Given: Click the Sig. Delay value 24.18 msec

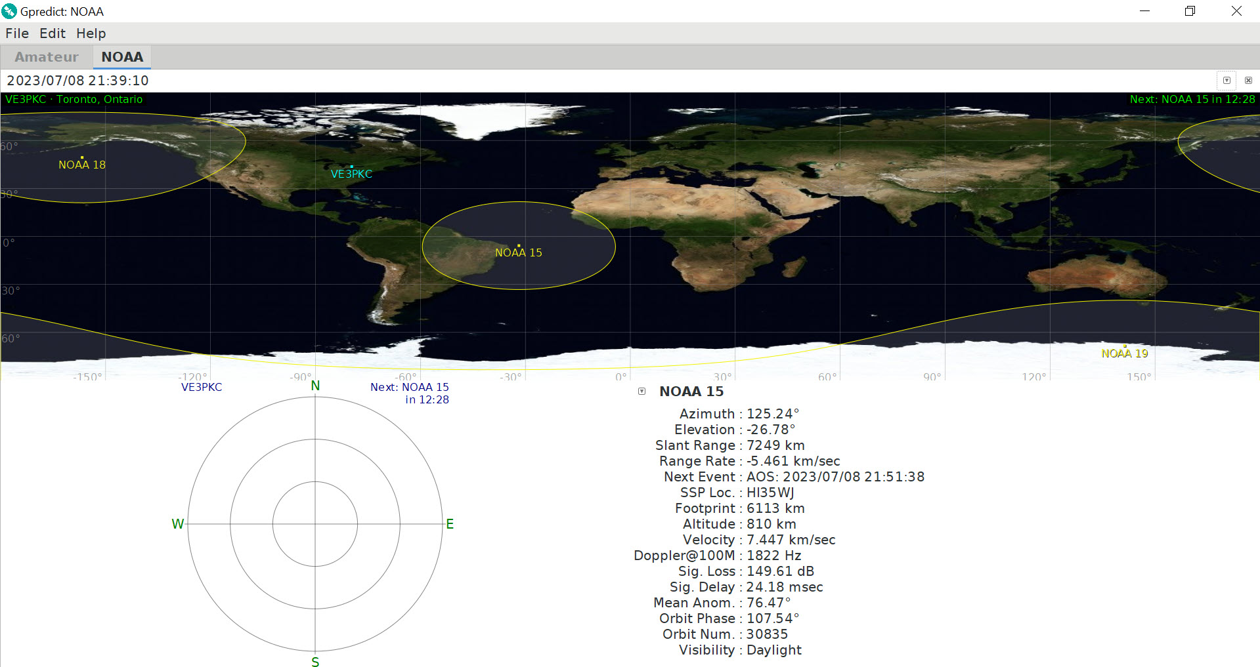Looking at the screenshot, I should point(785,587).
